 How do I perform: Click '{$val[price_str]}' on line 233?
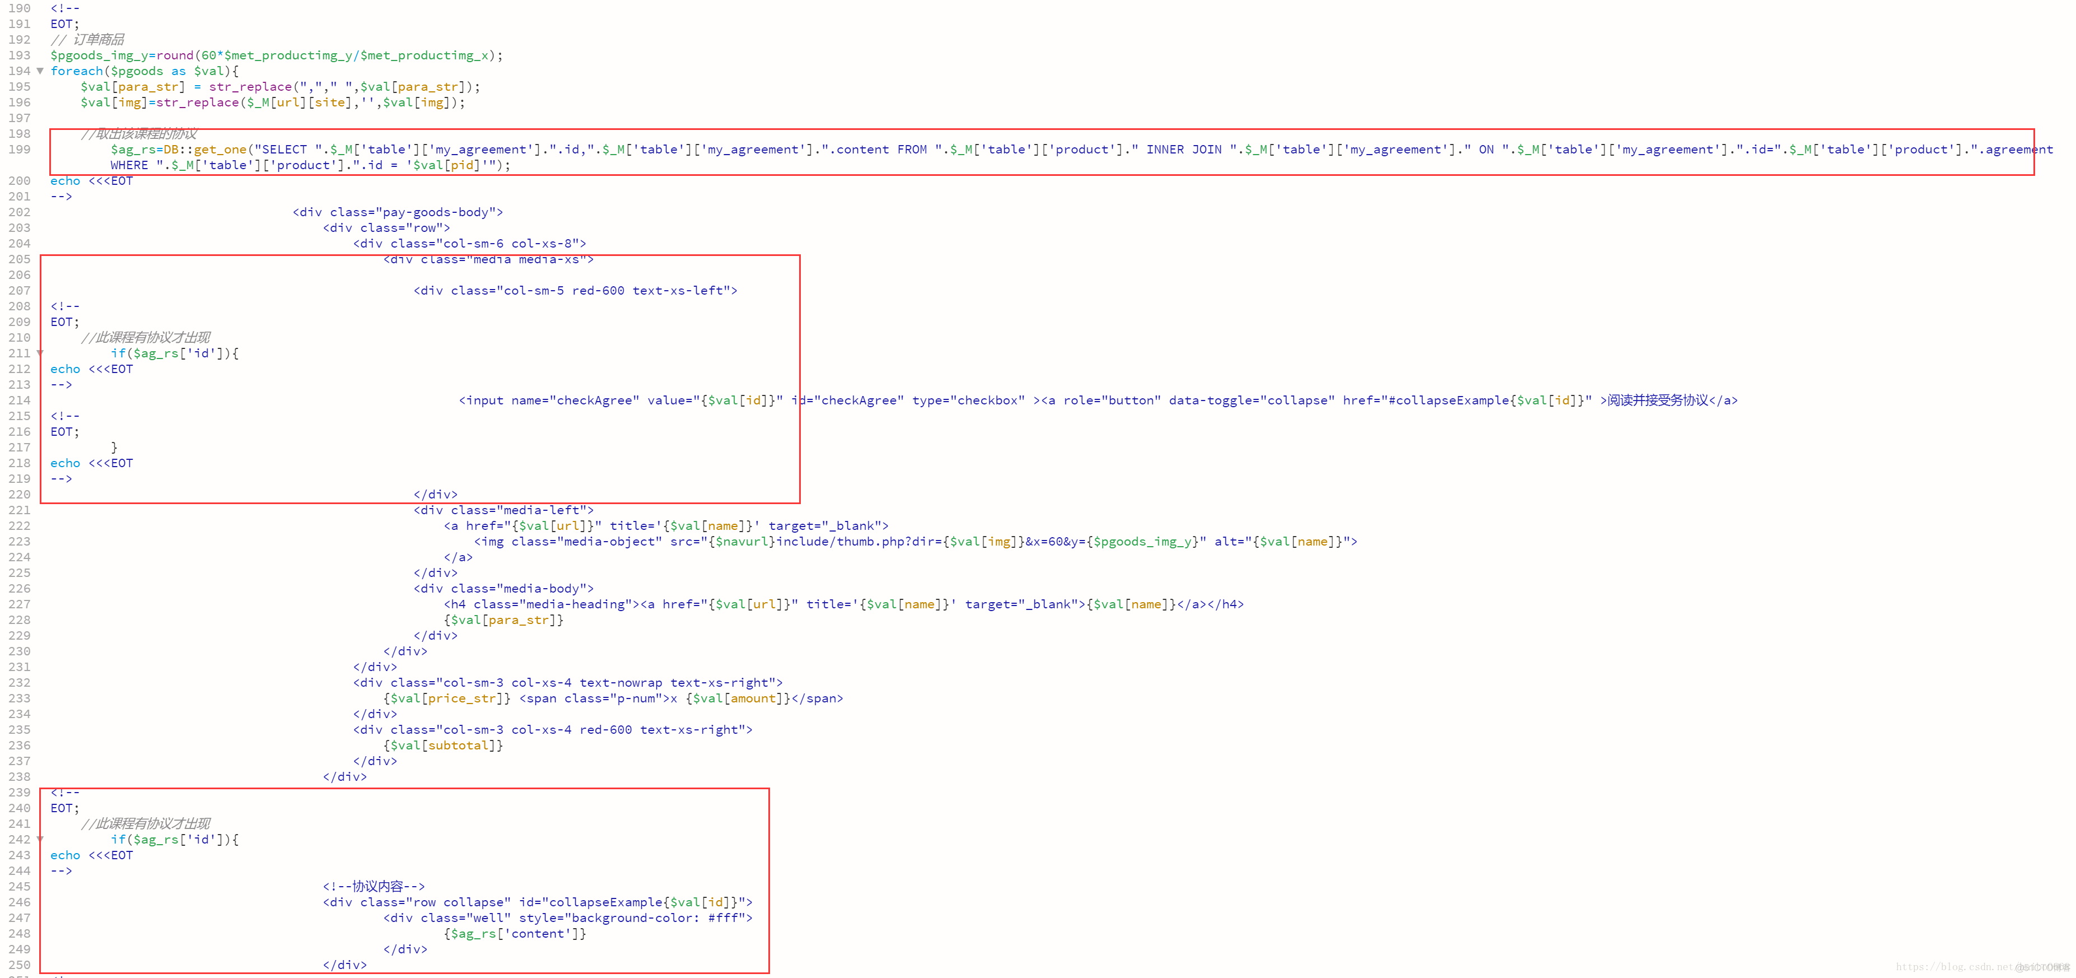click(x=447, y=699)
